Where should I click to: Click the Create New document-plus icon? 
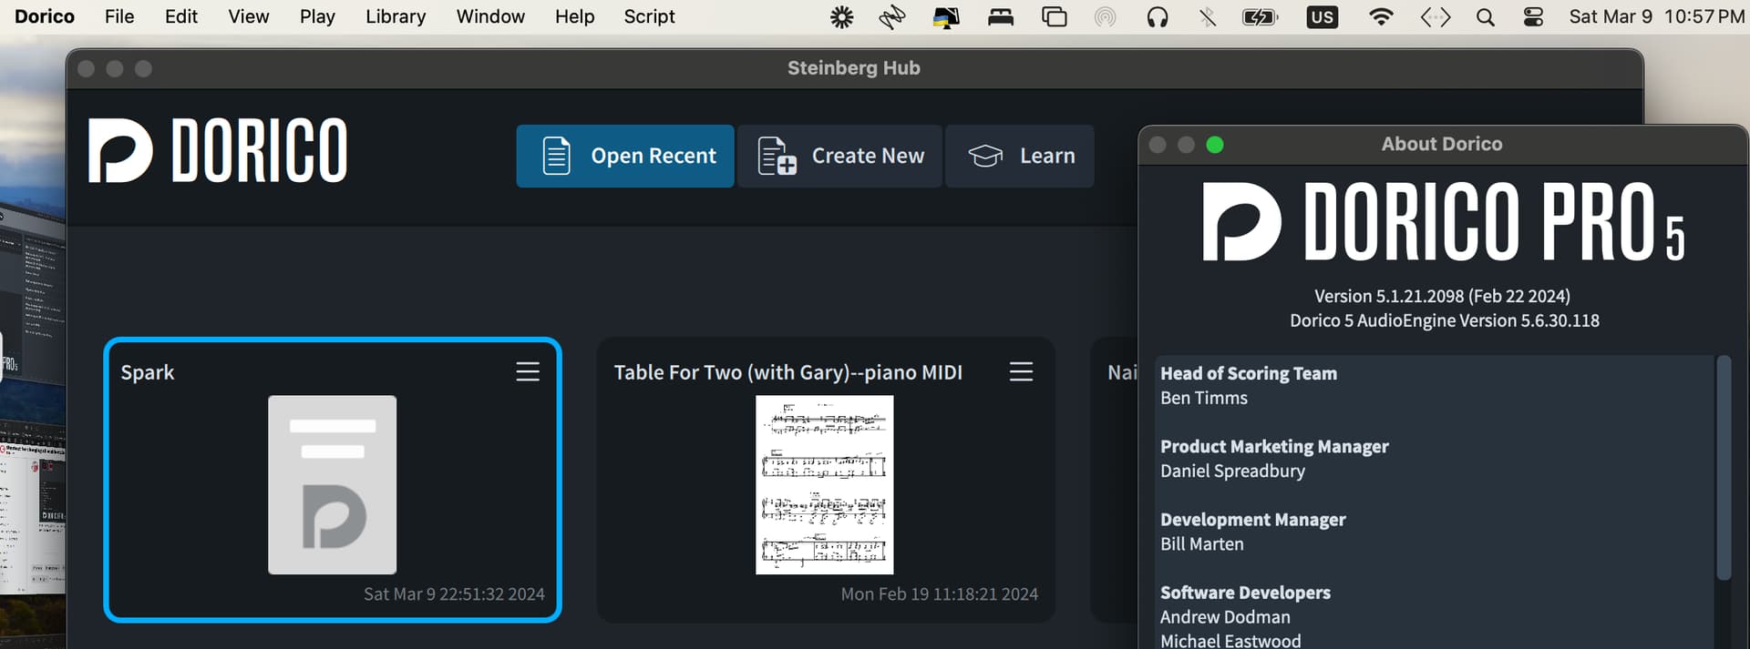777,156
